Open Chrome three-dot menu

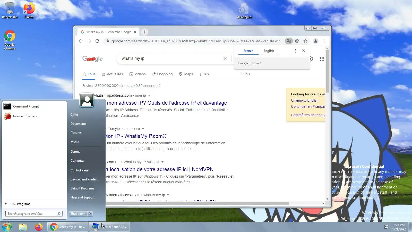[324, 41]
